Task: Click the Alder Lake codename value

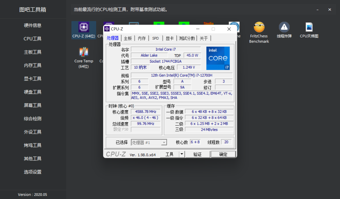Action: (x=149, y=55)
